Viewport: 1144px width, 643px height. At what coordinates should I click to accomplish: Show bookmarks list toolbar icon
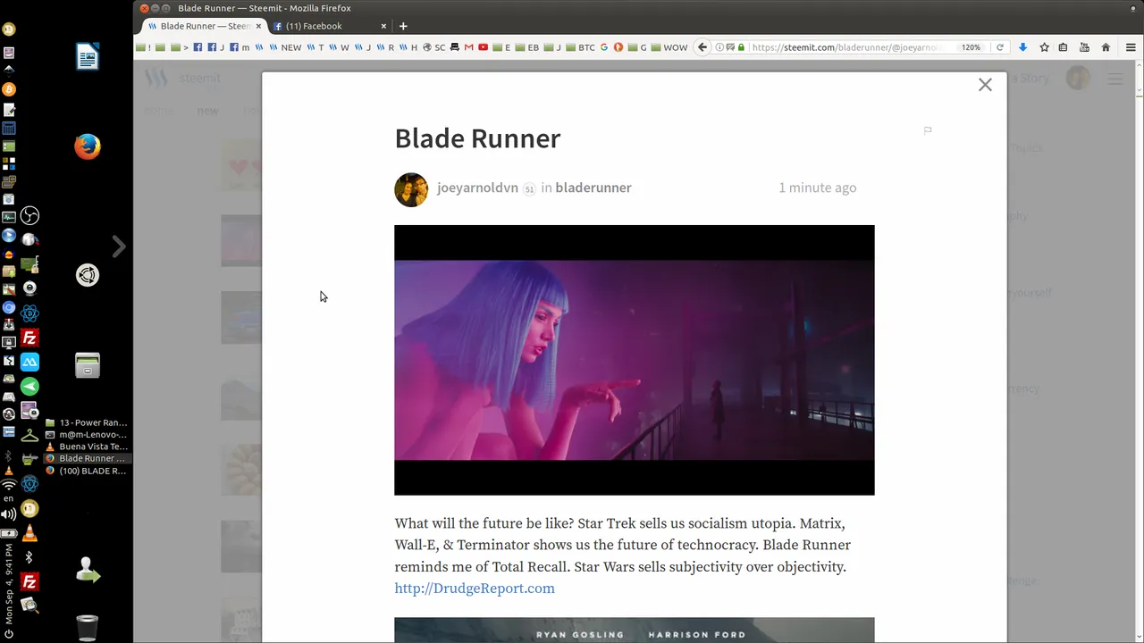tap(1063, 47)
